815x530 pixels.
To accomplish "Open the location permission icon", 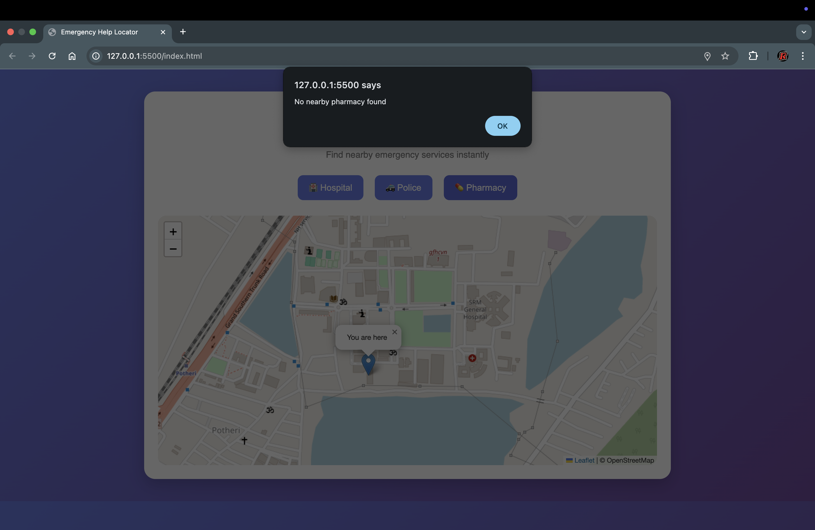I will [x=707, y=56].
